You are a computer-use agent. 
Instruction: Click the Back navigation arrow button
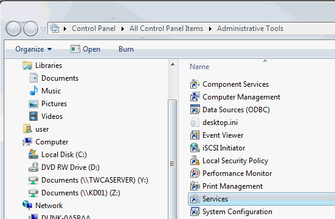(13, 29)
